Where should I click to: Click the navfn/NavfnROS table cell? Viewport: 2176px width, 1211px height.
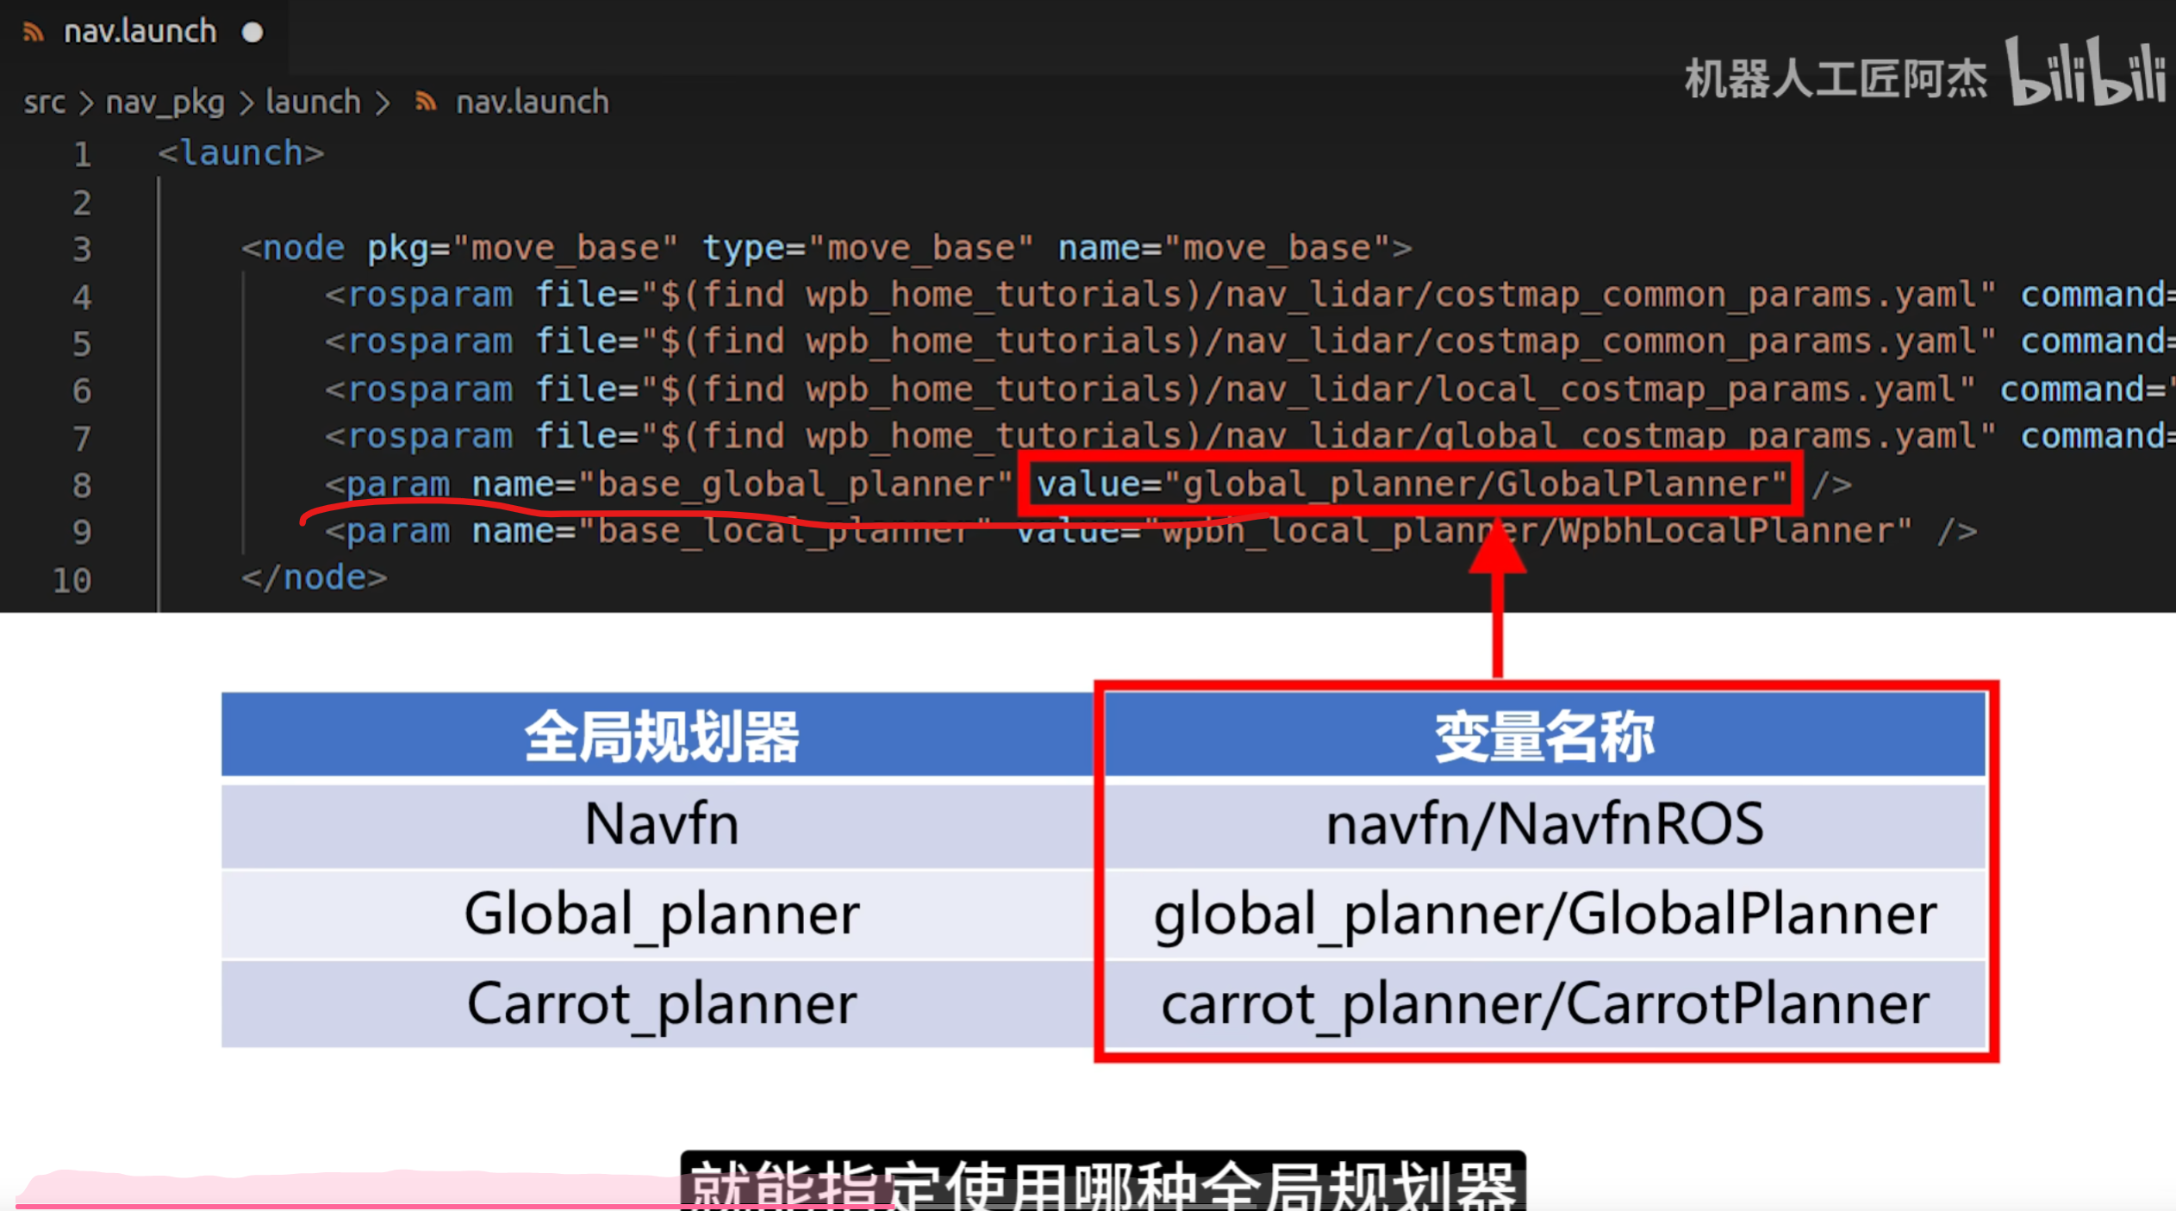[x=1544, y=824]
